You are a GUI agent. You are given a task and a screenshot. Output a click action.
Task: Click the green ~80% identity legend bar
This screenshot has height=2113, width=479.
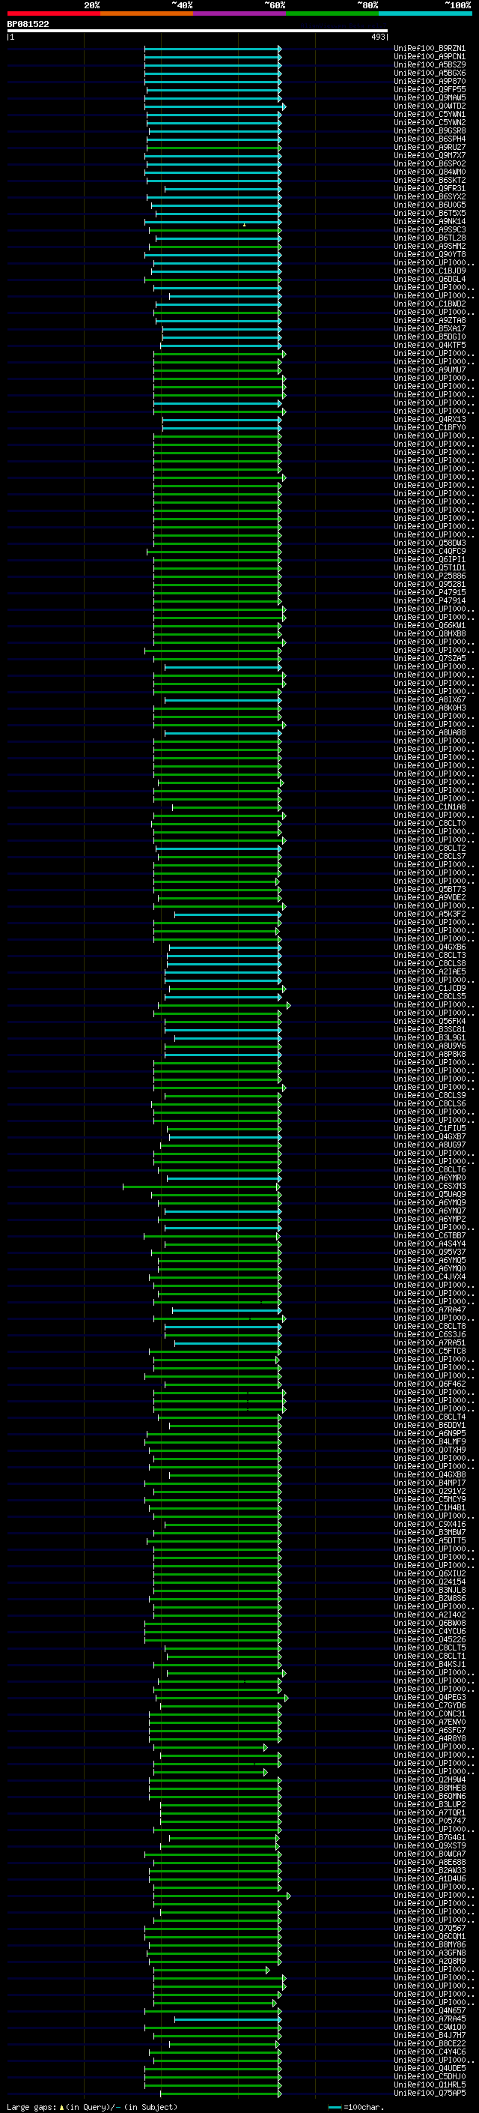[332, 13]
